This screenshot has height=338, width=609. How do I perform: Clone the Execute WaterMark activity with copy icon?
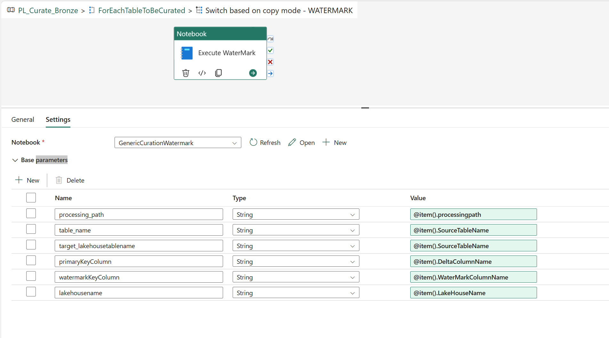(x=218, y=73)
